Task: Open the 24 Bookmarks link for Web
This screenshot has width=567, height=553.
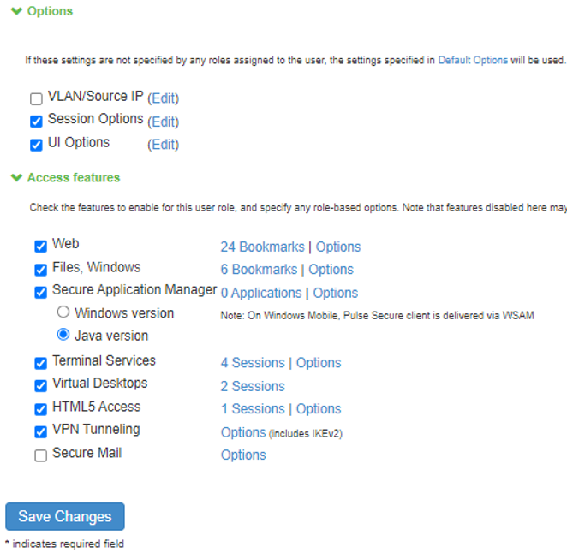Action: 263,247
